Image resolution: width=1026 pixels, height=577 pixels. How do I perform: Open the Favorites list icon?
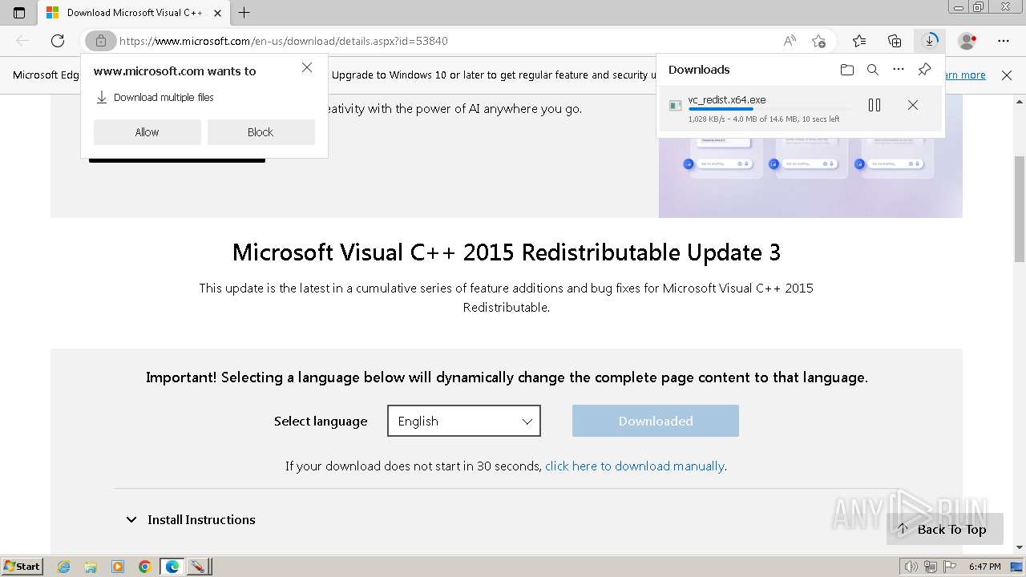[x=859, y=41]
